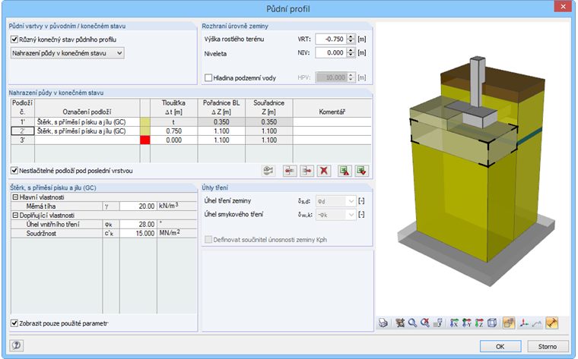Decrease the NIV value with the down arrow
Image resolution: width=578 pixels, height=359 pixels.
tap(351, 55)
